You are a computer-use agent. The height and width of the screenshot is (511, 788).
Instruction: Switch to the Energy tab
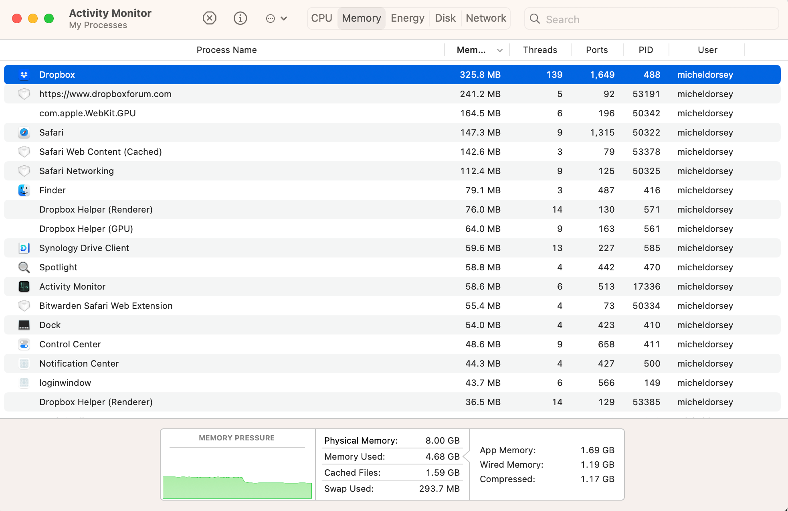[x=408, y=18]
